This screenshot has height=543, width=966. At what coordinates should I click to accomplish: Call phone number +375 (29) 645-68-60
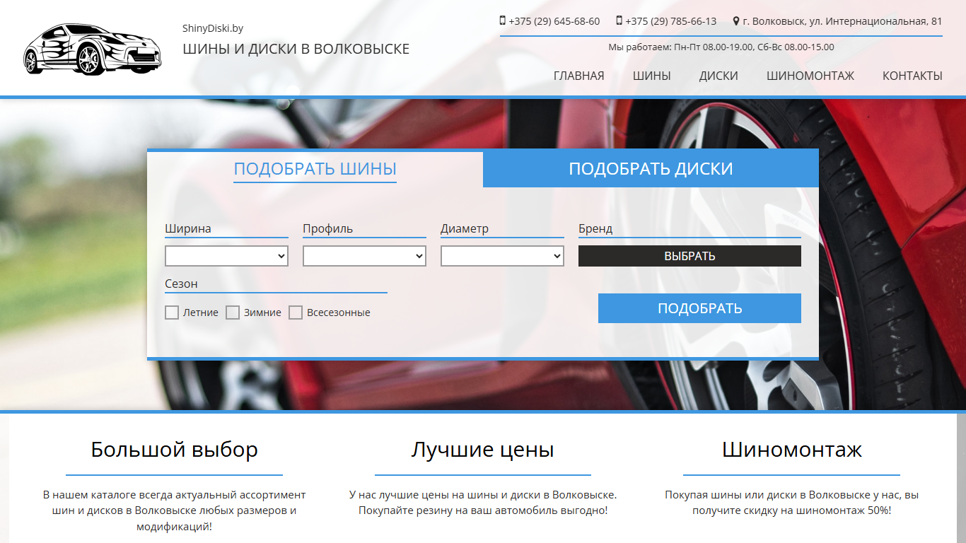(x=554, y=21)
